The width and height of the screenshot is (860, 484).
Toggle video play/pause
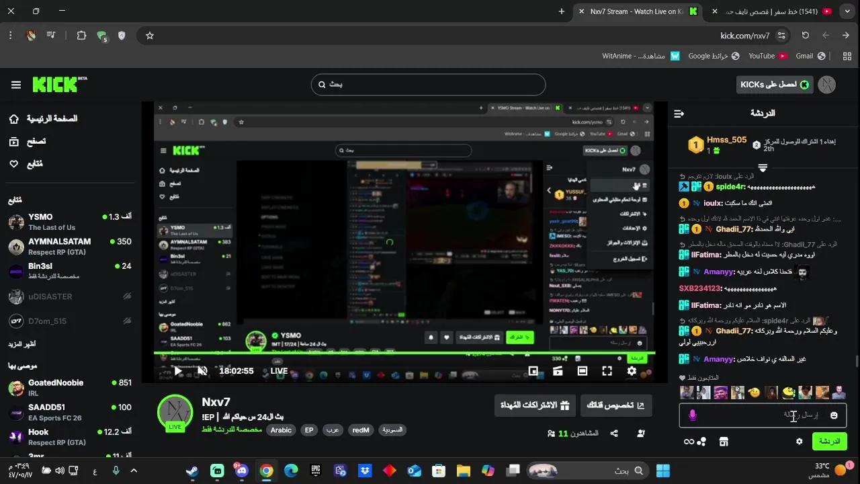point(178,371)
